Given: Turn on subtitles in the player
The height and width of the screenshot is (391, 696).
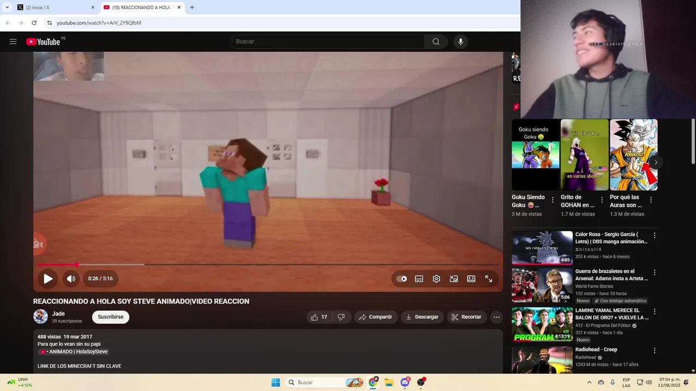Looking at the screenshot, I should click(419, 279).
